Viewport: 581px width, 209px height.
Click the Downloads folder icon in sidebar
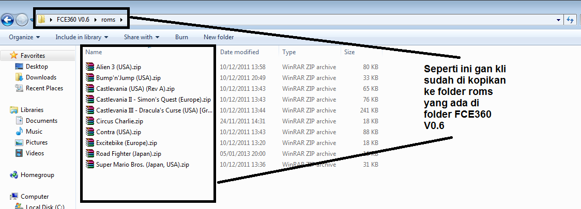tap(19, 77)
